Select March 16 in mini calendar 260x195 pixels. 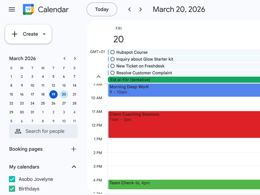[x=22, y=94]
